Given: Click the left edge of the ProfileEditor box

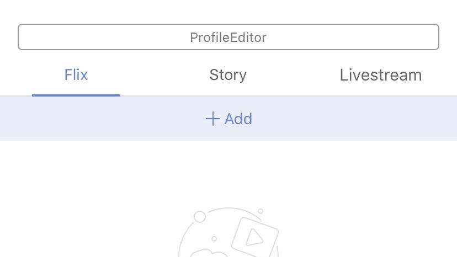Looking at the screenshot, I should [x=20, y=37].
